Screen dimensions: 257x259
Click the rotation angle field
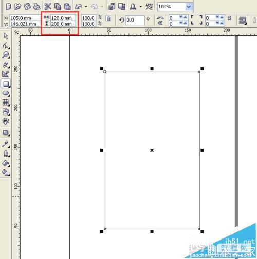(135, 20)
